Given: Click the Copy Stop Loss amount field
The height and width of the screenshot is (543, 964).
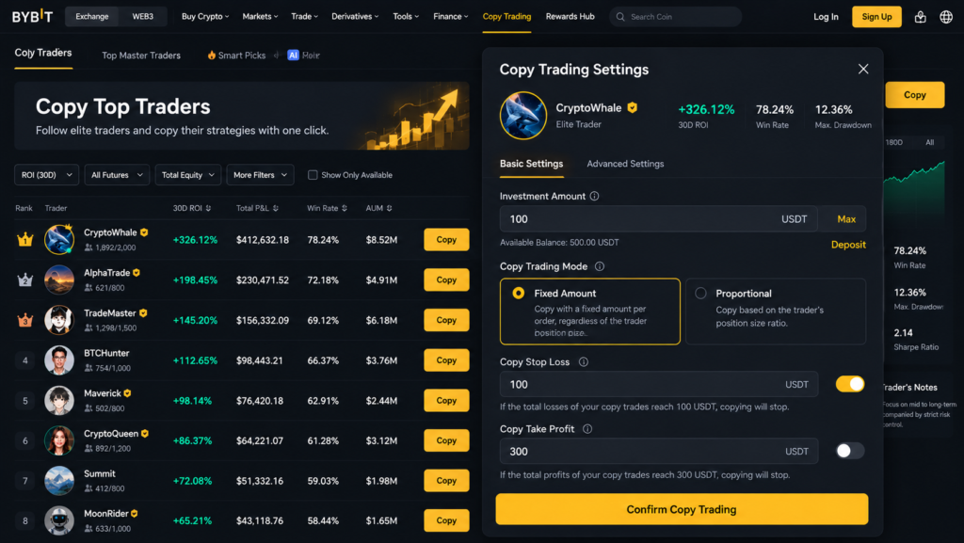Looking at the screenshot, I should (x=658, y=385).
